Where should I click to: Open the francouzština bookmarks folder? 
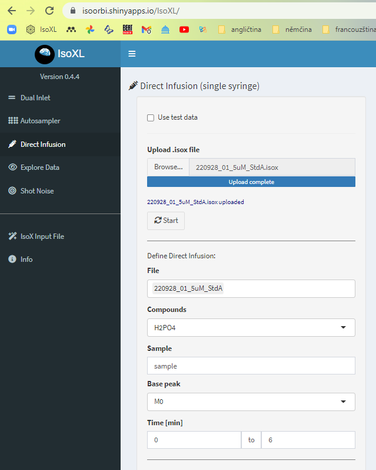(349, 29)
